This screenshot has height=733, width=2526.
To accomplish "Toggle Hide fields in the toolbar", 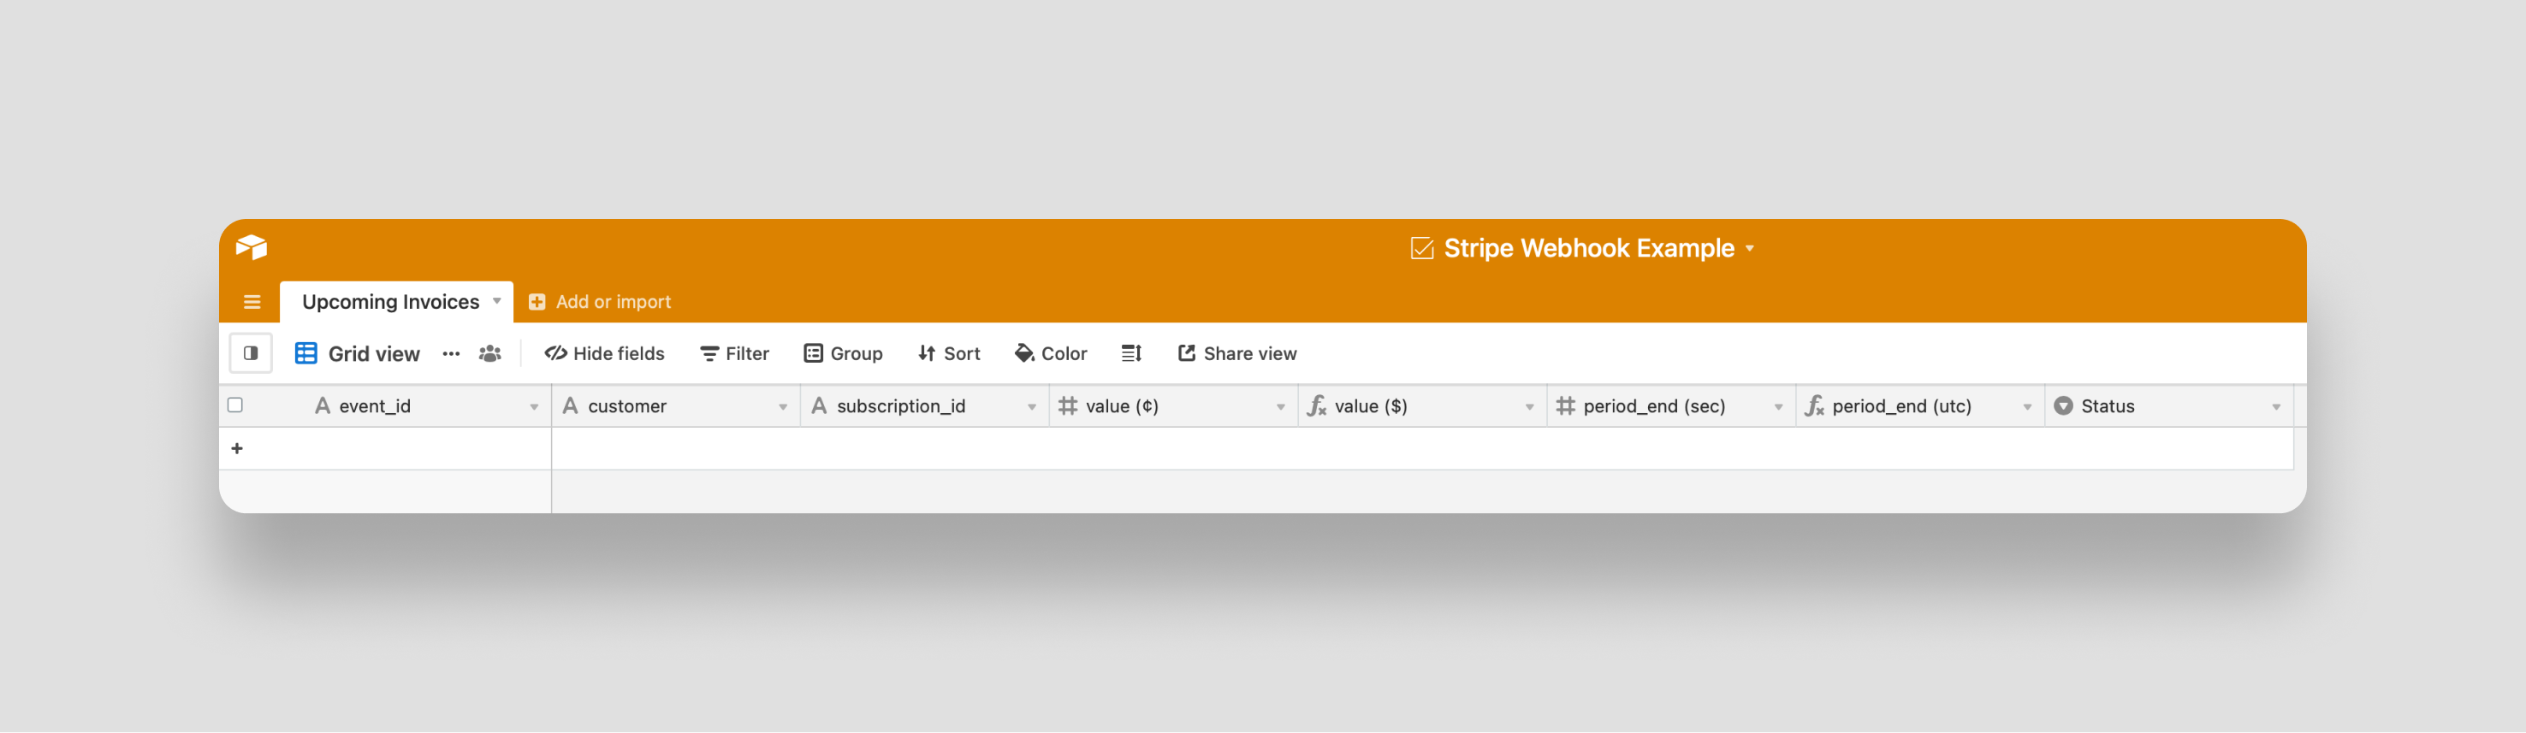I will point(603,352).
